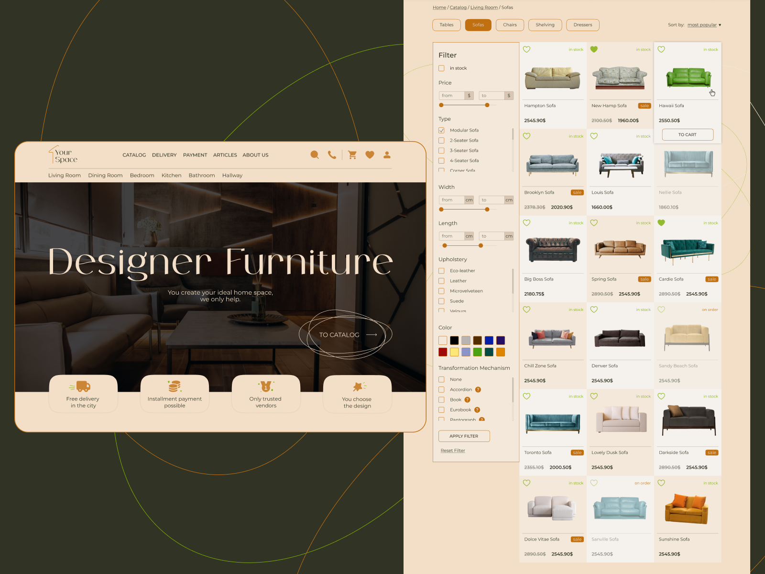This screenshot has height=574, width=765.
Task: Favorite the Louis Sofa heart icon
Action: click(594, 136)
